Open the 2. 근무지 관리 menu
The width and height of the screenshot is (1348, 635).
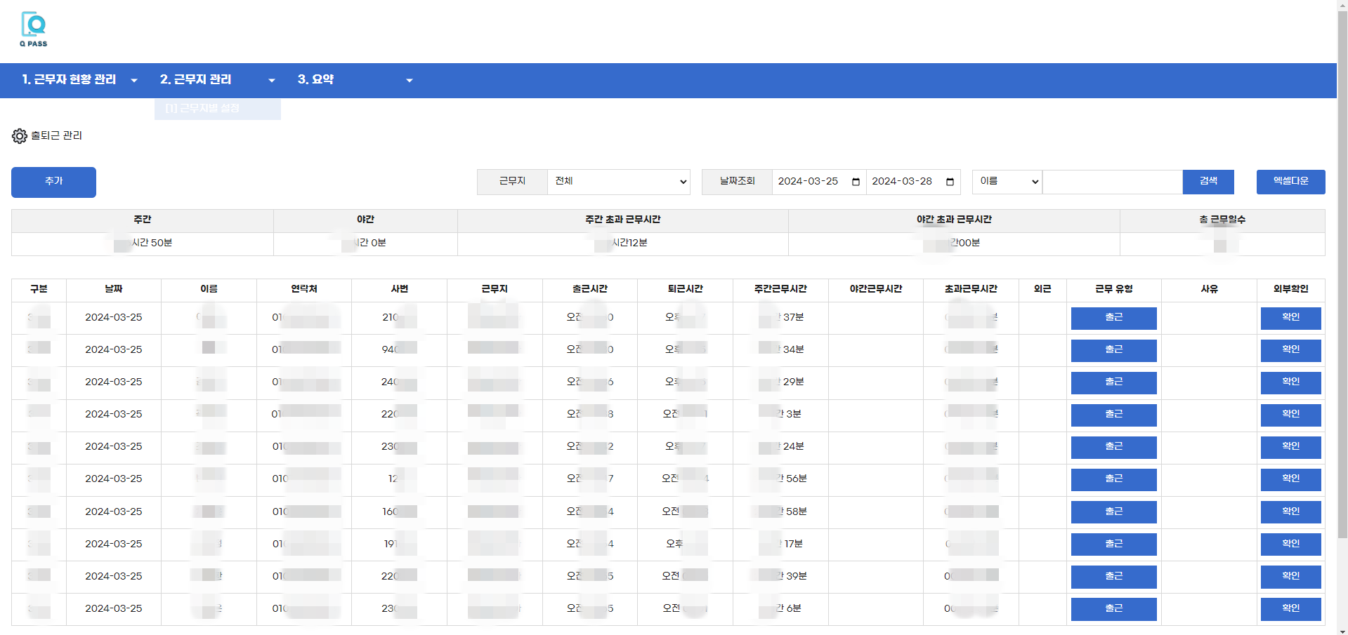pyautogui.click(x=195, y=80)
